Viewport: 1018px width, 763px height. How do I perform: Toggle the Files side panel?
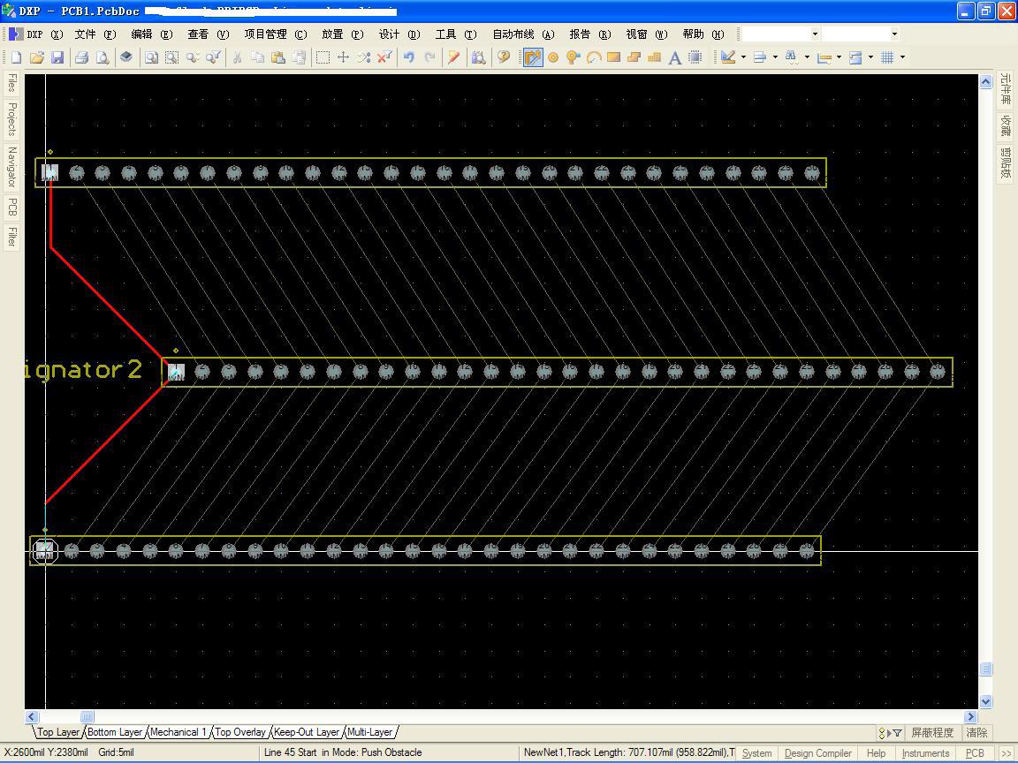[11, 83]
